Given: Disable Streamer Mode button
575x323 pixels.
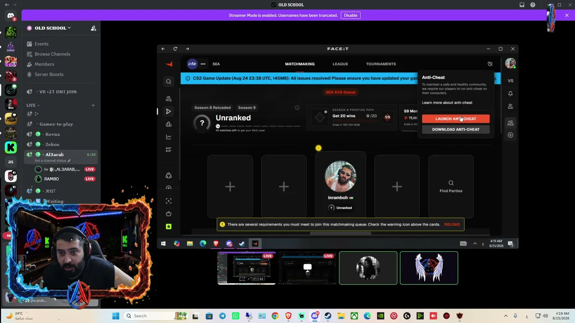Looking at the screenshot, I should pyautogui.click(x=350, y=15).
